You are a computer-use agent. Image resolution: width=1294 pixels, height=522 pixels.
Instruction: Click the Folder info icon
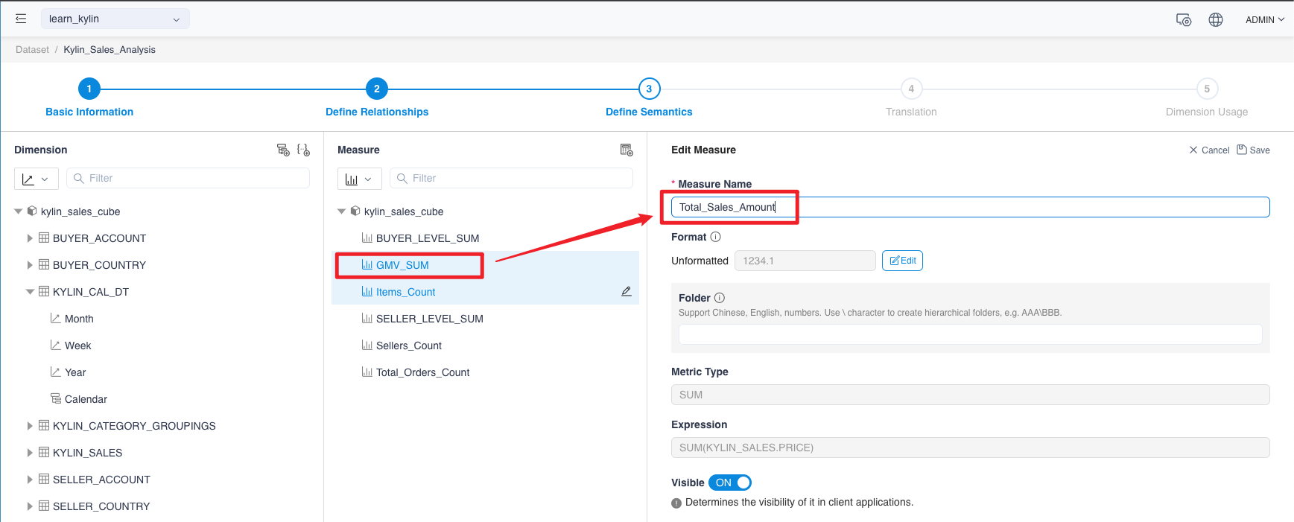click(x=720, y=298)
